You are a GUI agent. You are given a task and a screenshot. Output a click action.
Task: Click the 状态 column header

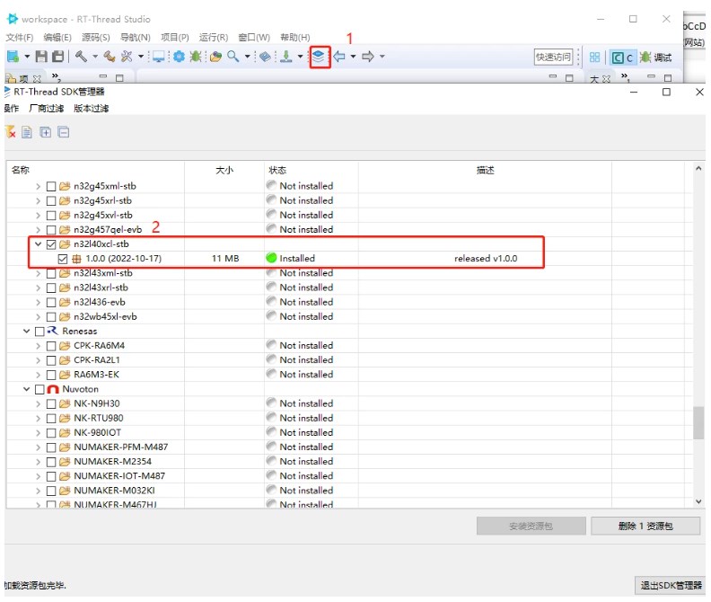[311, 170]
